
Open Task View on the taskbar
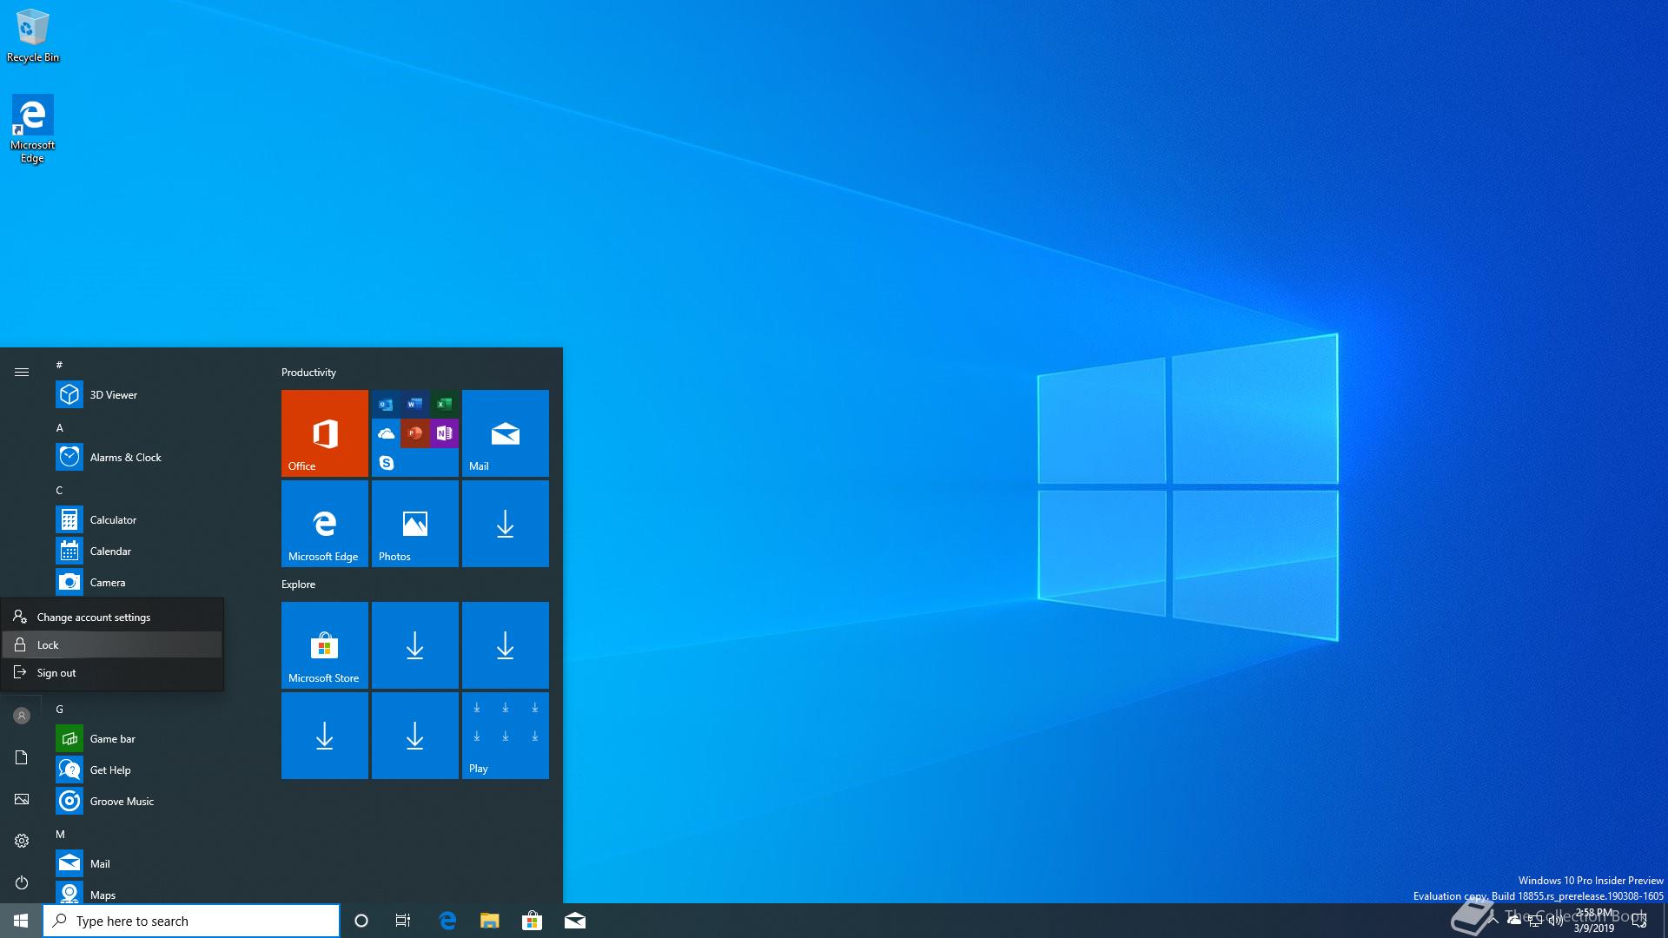pyautogui.click(x=403, y=921)
